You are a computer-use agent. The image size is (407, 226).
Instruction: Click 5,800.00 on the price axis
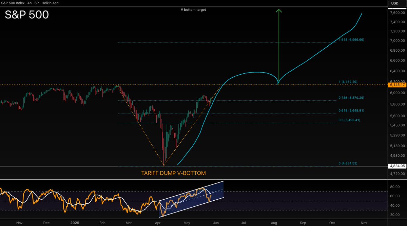click(398, 104)
